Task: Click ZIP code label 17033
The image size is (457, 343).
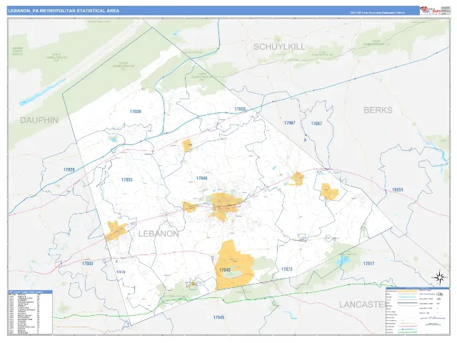Action: tap(87, 264)
